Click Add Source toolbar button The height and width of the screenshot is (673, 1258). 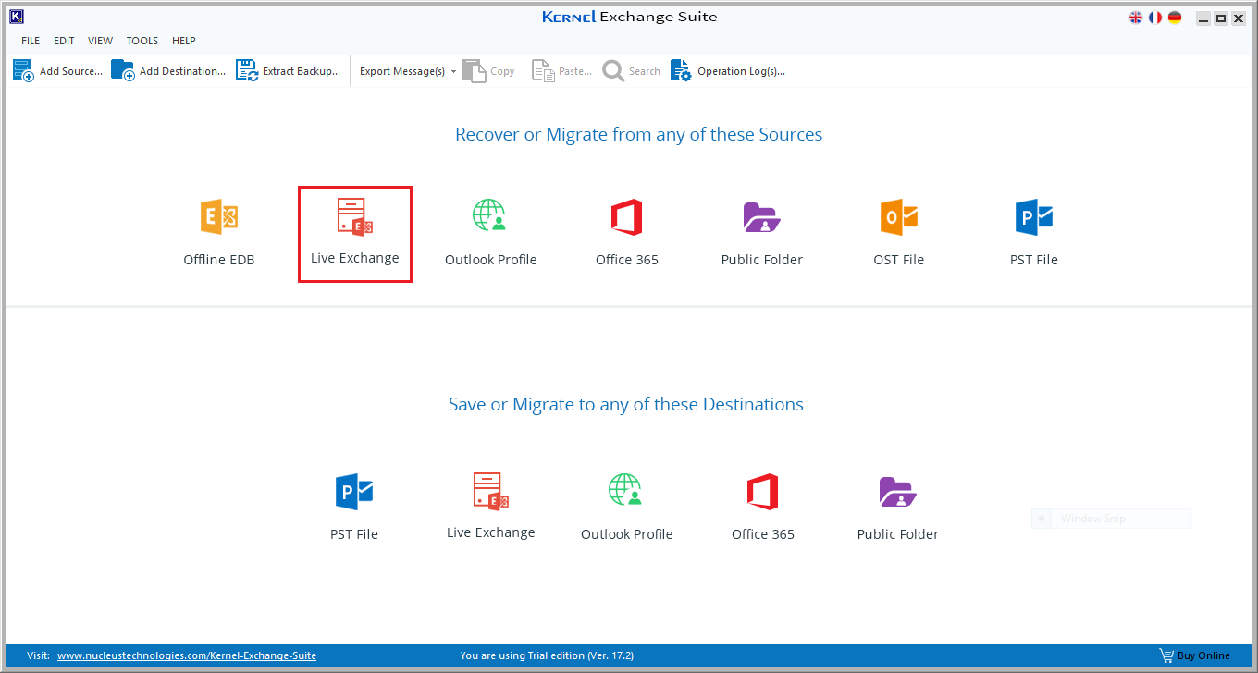pyautogui.click(x=57, y=71)
